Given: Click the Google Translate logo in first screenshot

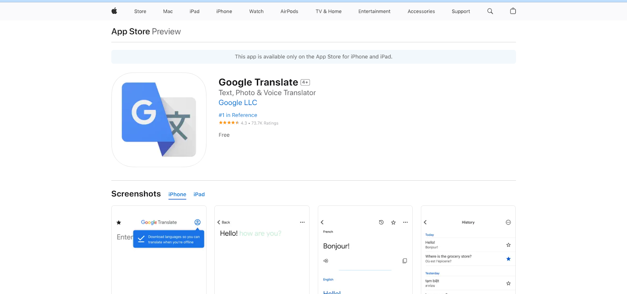Looking at the screenshot, I should [x=159, y=222].
